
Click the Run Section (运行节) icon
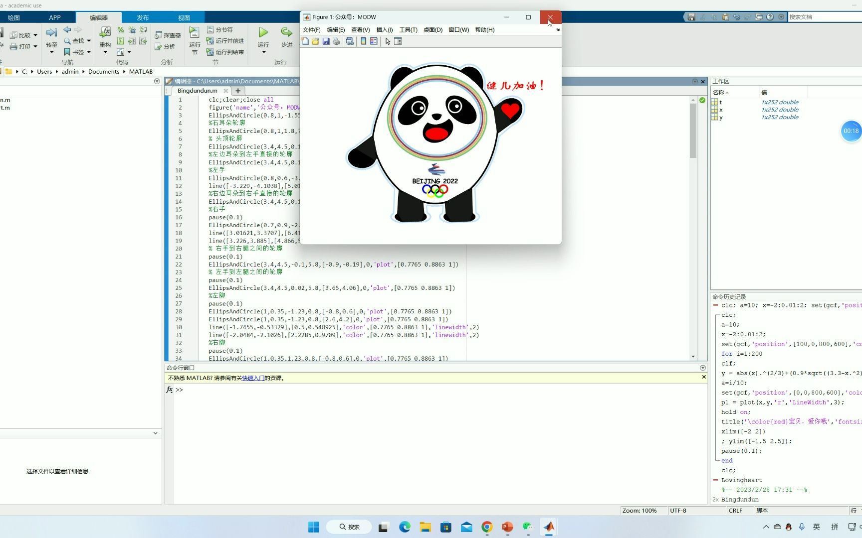[x=195, y=33]
